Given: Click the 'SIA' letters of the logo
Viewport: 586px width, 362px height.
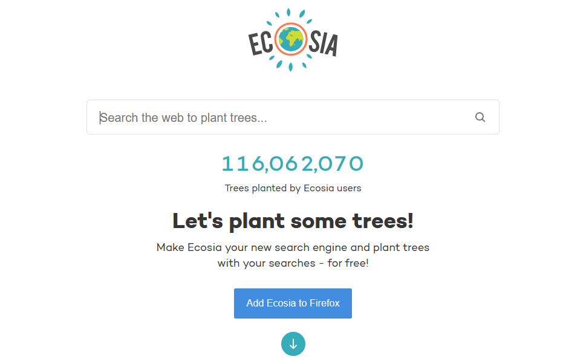Looking at the screenshot, I should (x=324, y=43).
